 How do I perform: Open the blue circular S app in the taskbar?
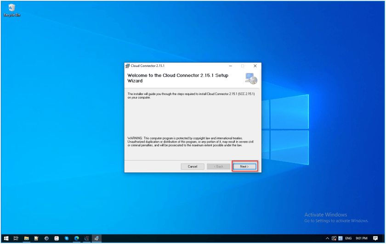click(x=67, y=238)
